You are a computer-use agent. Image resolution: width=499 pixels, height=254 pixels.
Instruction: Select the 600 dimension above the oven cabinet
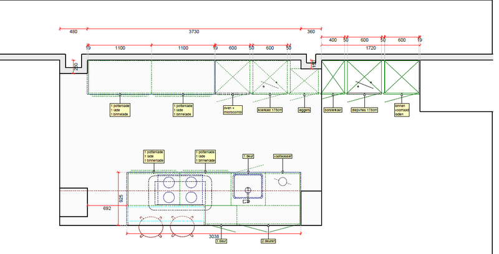233,48
